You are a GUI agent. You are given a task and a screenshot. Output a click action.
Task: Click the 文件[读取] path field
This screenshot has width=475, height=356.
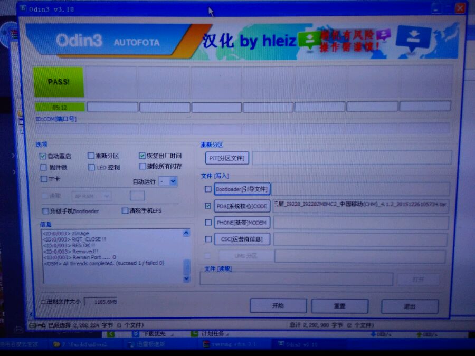[x=296, y=279]
